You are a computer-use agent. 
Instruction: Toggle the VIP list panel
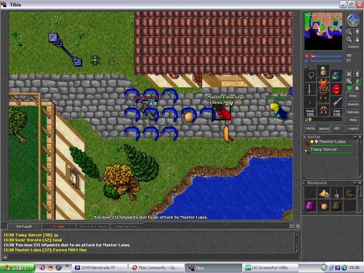[x=337, y=128]
